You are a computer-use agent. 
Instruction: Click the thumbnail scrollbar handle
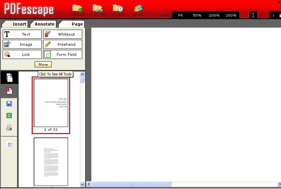coord(83,80)
